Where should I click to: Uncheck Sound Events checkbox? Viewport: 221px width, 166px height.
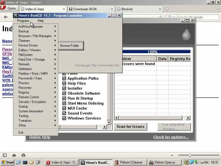pos(64,113)
